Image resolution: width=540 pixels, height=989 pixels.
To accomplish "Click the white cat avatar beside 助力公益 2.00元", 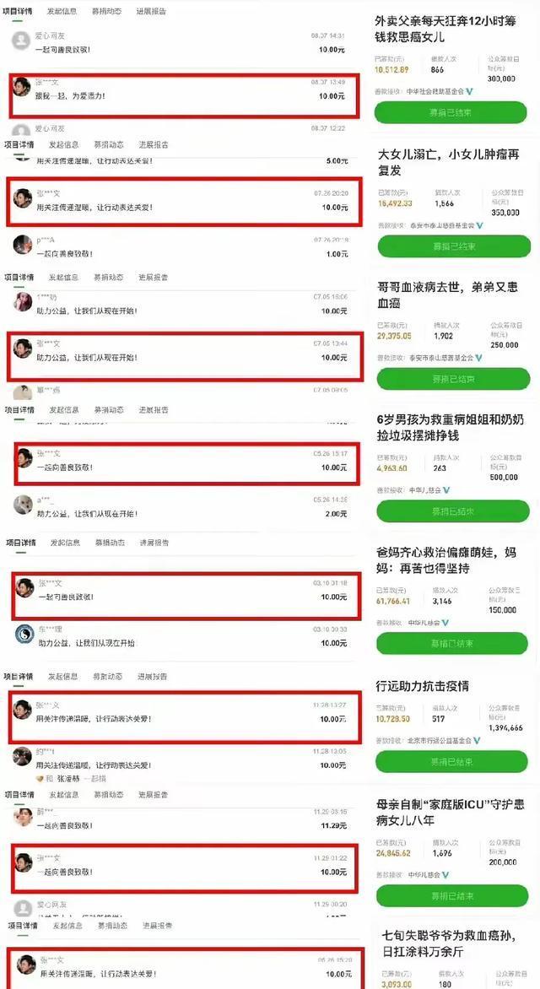I will click(x=24, y=505).
